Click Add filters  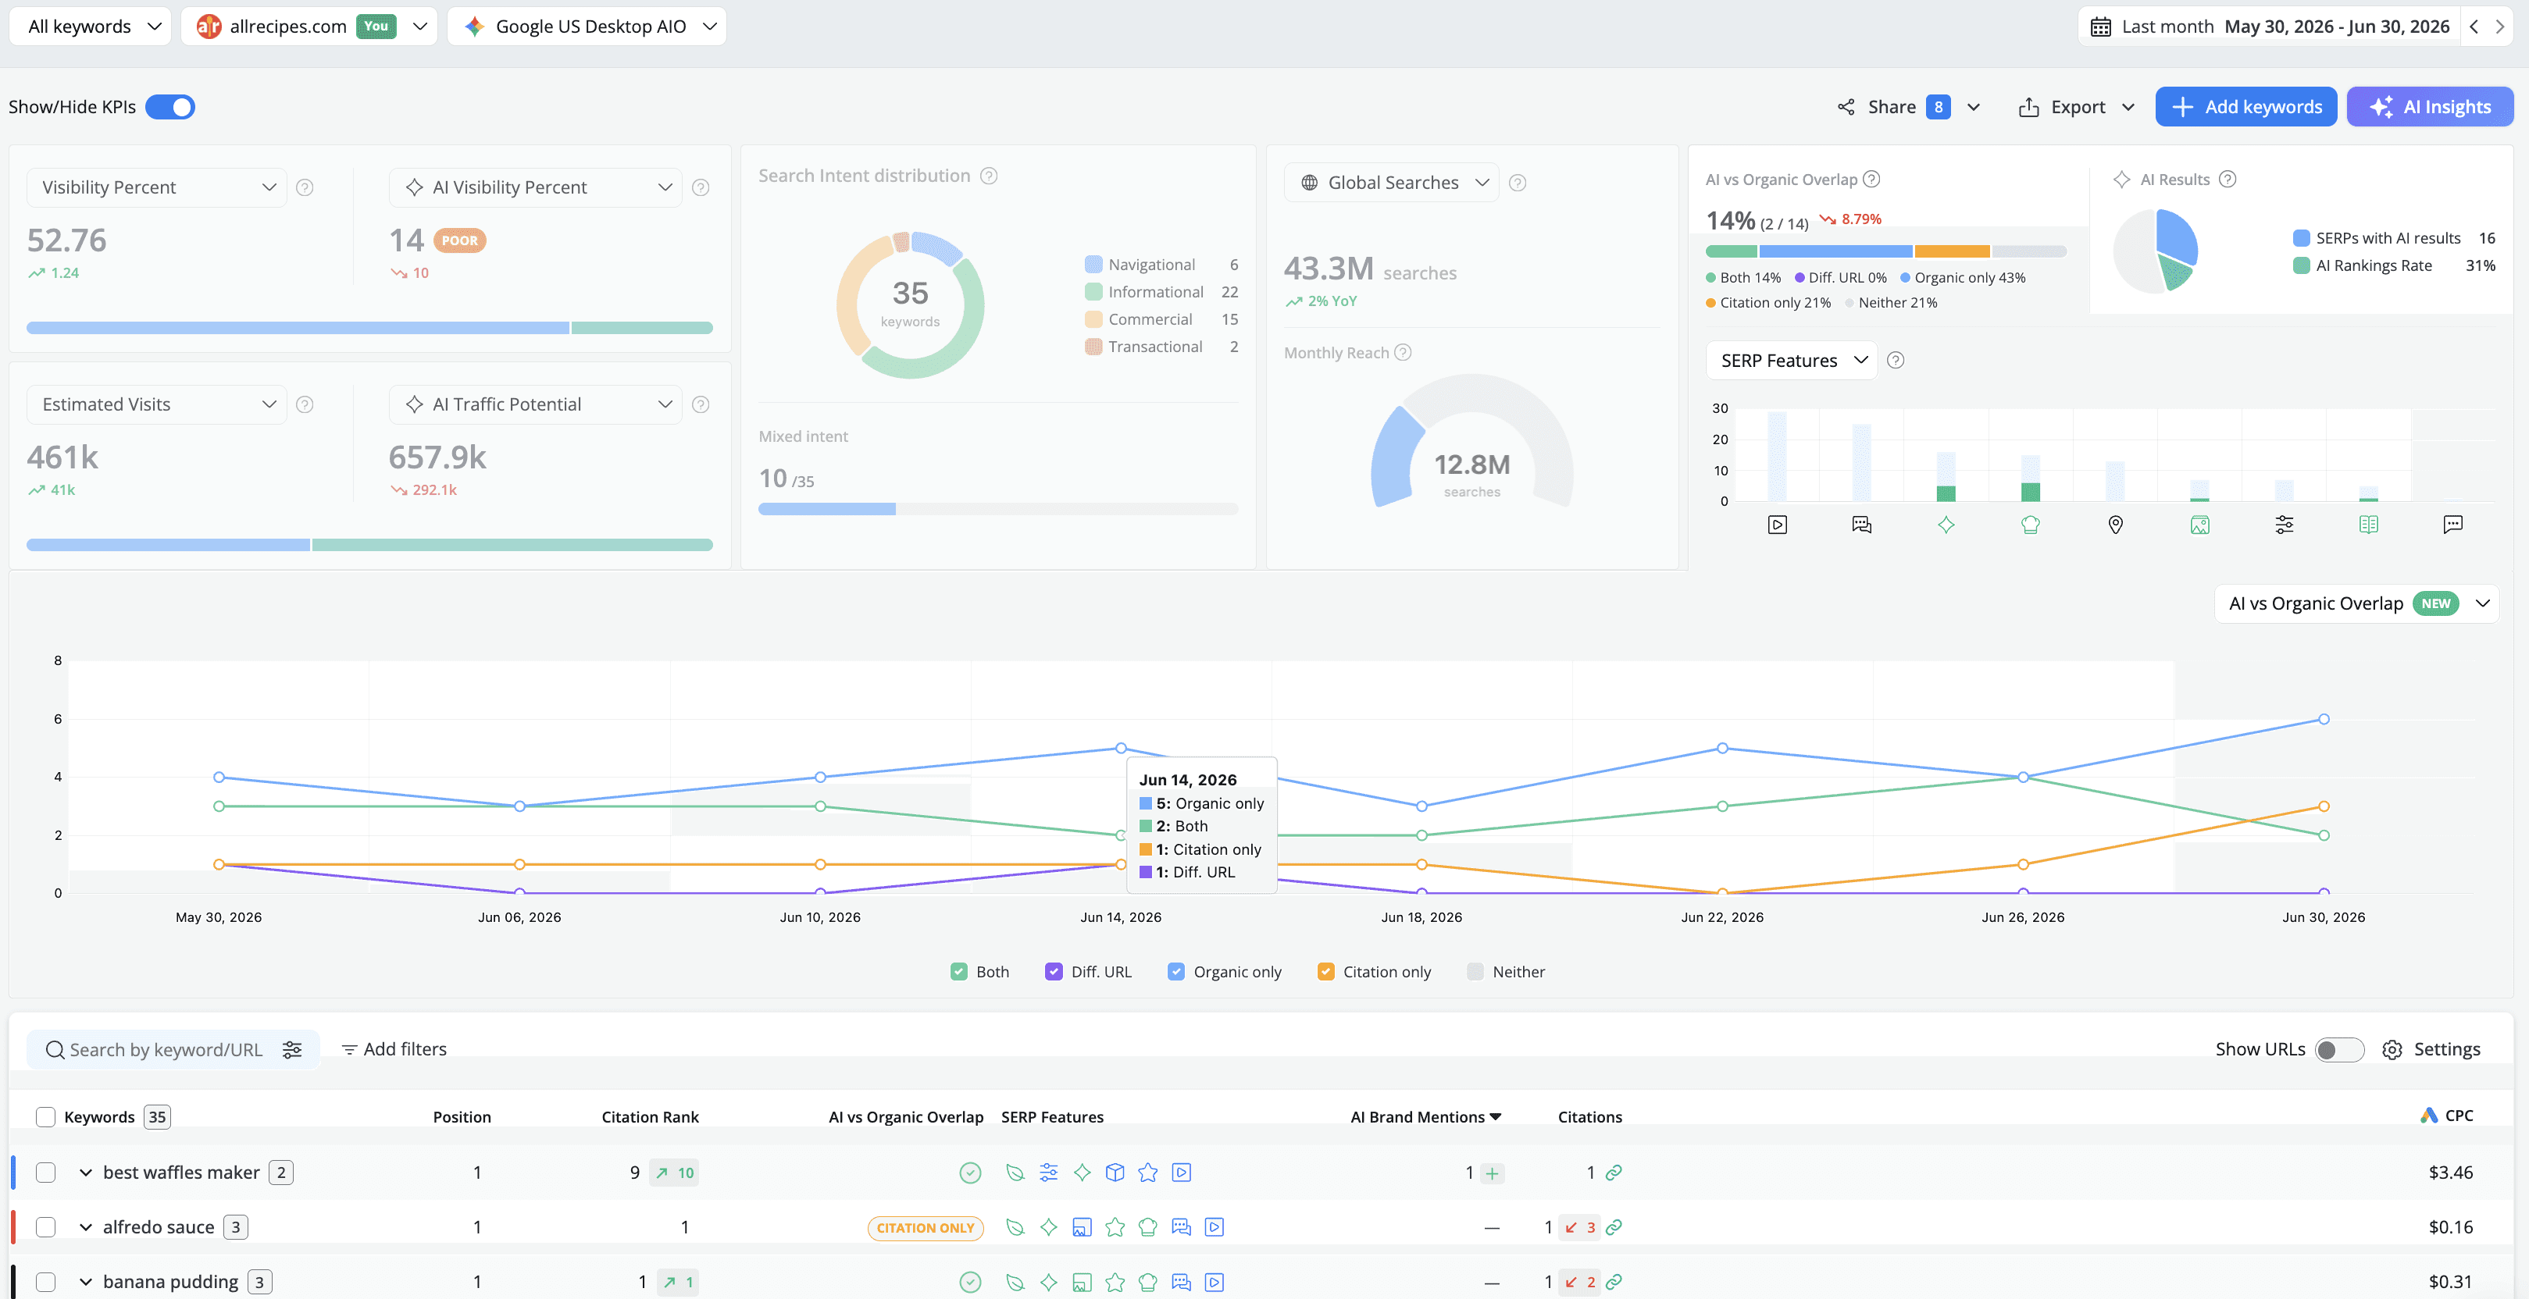click(394, 1050)
